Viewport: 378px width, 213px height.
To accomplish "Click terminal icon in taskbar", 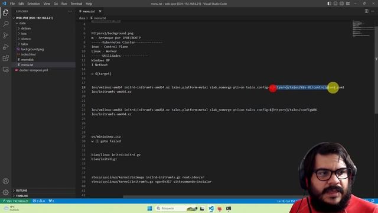I will point(229,208).
